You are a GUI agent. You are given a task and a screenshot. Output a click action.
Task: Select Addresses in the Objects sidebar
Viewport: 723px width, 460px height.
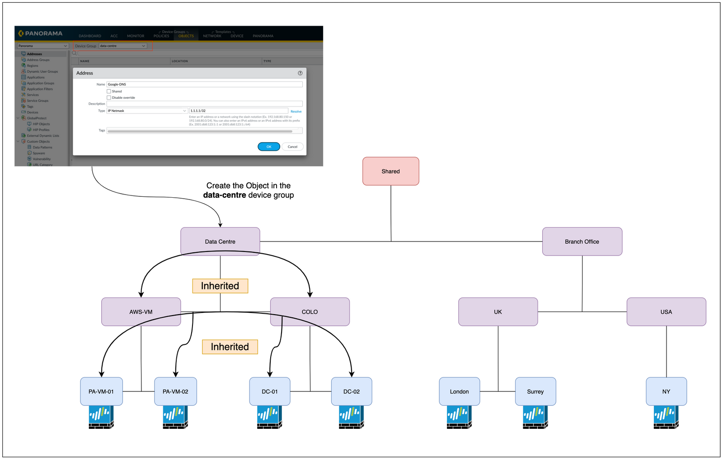pyautogui.click(x=34, y=54)
